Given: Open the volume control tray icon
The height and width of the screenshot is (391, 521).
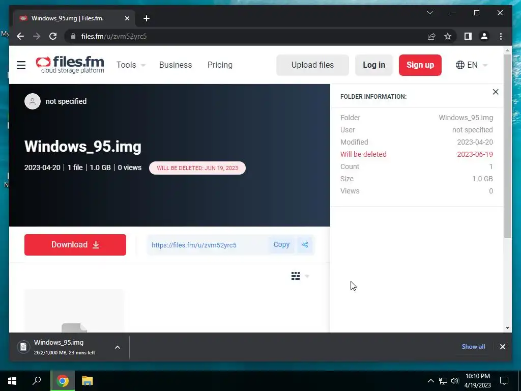Looking at the screenshot, I should pyautogui.click(x=455, y=381).
